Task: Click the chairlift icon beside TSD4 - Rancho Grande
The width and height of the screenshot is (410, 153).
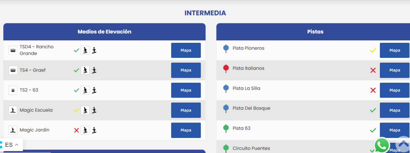Action: (x=13, y=50)
